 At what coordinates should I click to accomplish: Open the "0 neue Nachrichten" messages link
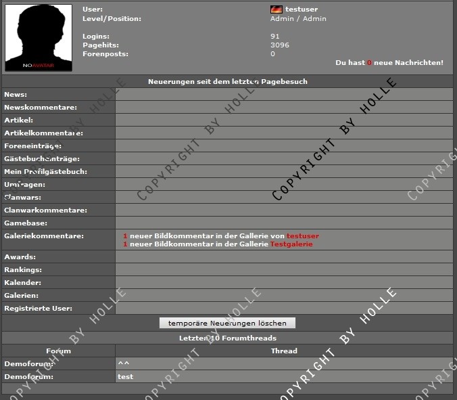389,62
